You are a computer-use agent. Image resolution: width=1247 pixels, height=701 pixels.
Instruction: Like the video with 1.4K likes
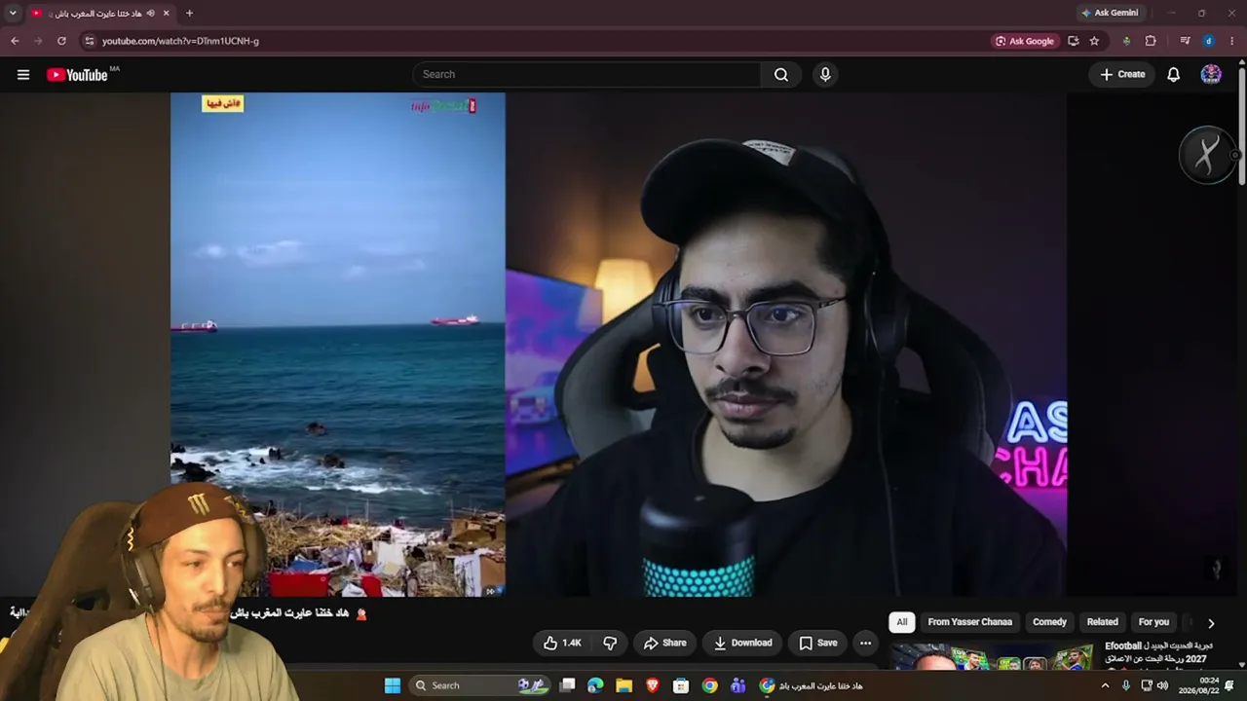click(562, 643)
